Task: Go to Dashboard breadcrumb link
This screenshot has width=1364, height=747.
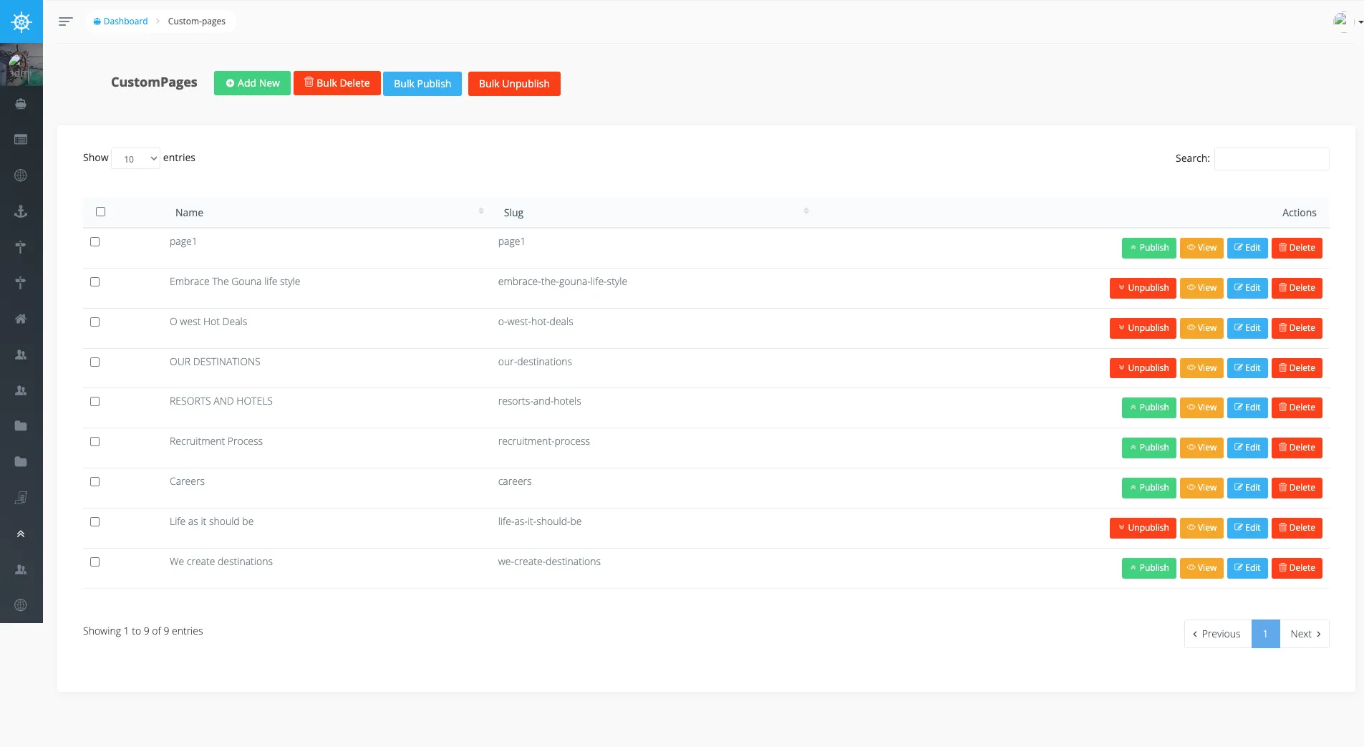Action: 120,21
